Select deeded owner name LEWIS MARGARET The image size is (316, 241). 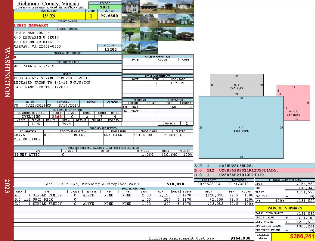point(31,25)
